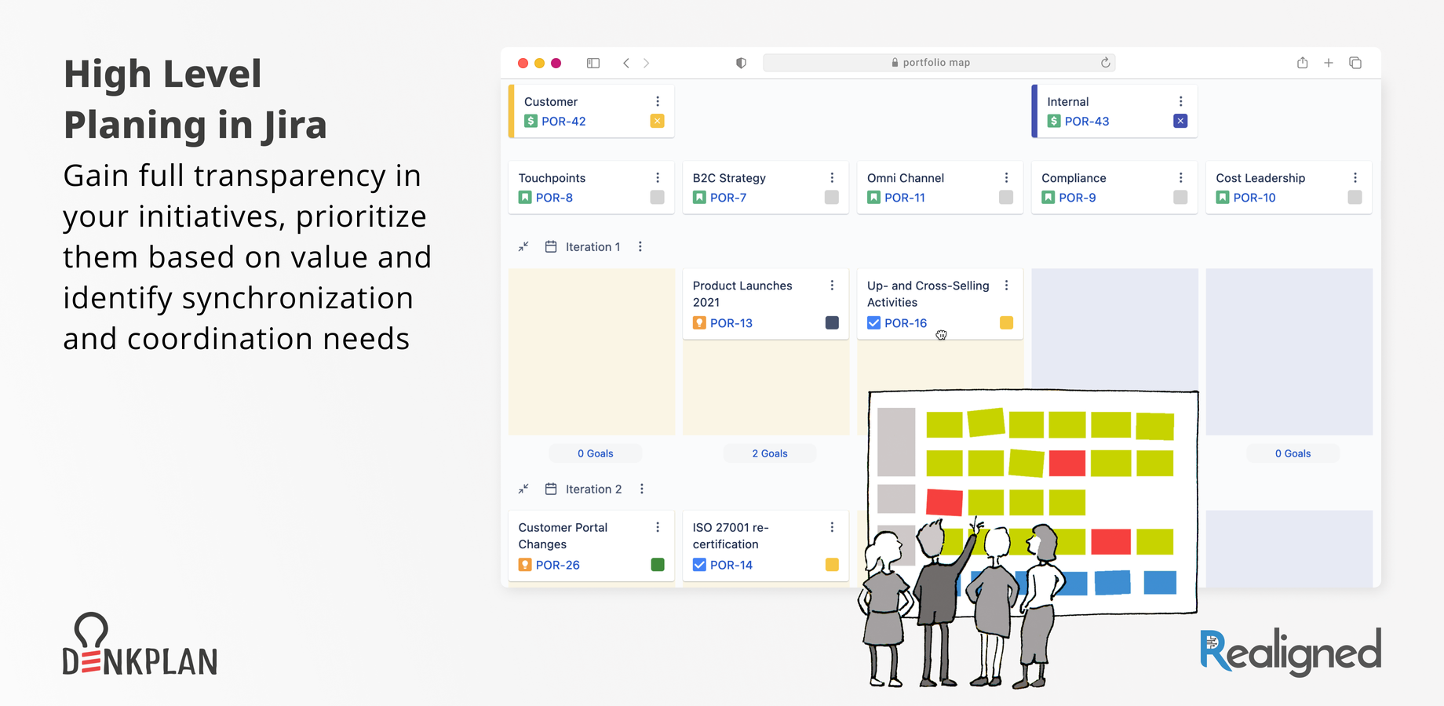Click the privacy shield icon

tap(741, 63)
